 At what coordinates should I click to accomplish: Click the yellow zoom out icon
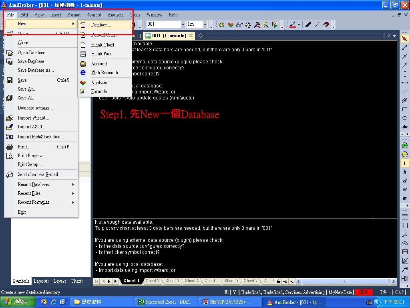coord(404,154)
